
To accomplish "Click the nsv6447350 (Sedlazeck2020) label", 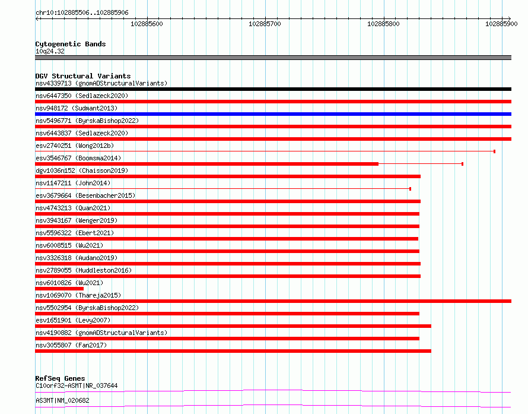I will tap(82, 96).
